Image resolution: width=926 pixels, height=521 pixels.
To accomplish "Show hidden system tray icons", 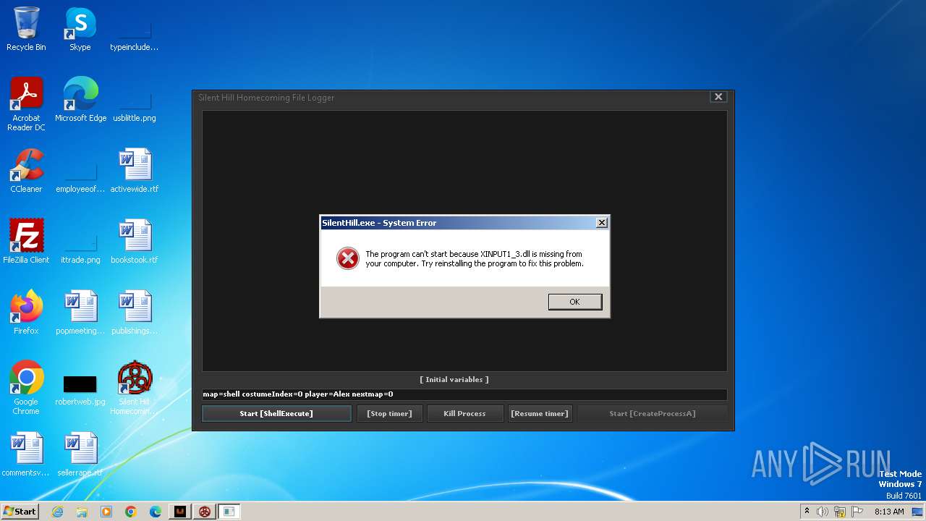I will [x=807, y=512].
